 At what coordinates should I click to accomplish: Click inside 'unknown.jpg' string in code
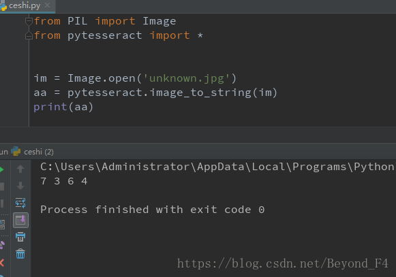(x=186, y=78)
